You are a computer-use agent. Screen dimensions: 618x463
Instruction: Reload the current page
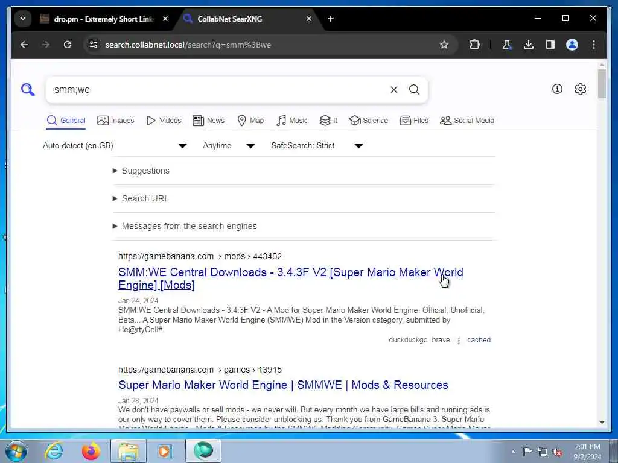(68, 45)
